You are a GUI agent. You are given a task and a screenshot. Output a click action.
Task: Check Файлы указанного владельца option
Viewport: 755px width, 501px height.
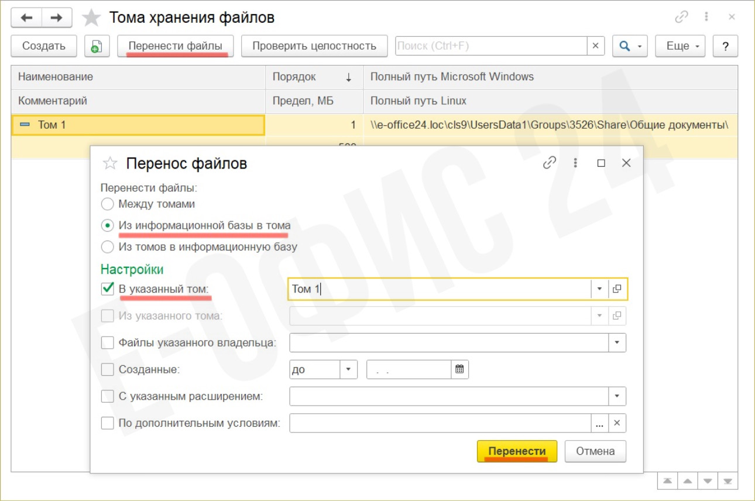[x=107, y=342]
